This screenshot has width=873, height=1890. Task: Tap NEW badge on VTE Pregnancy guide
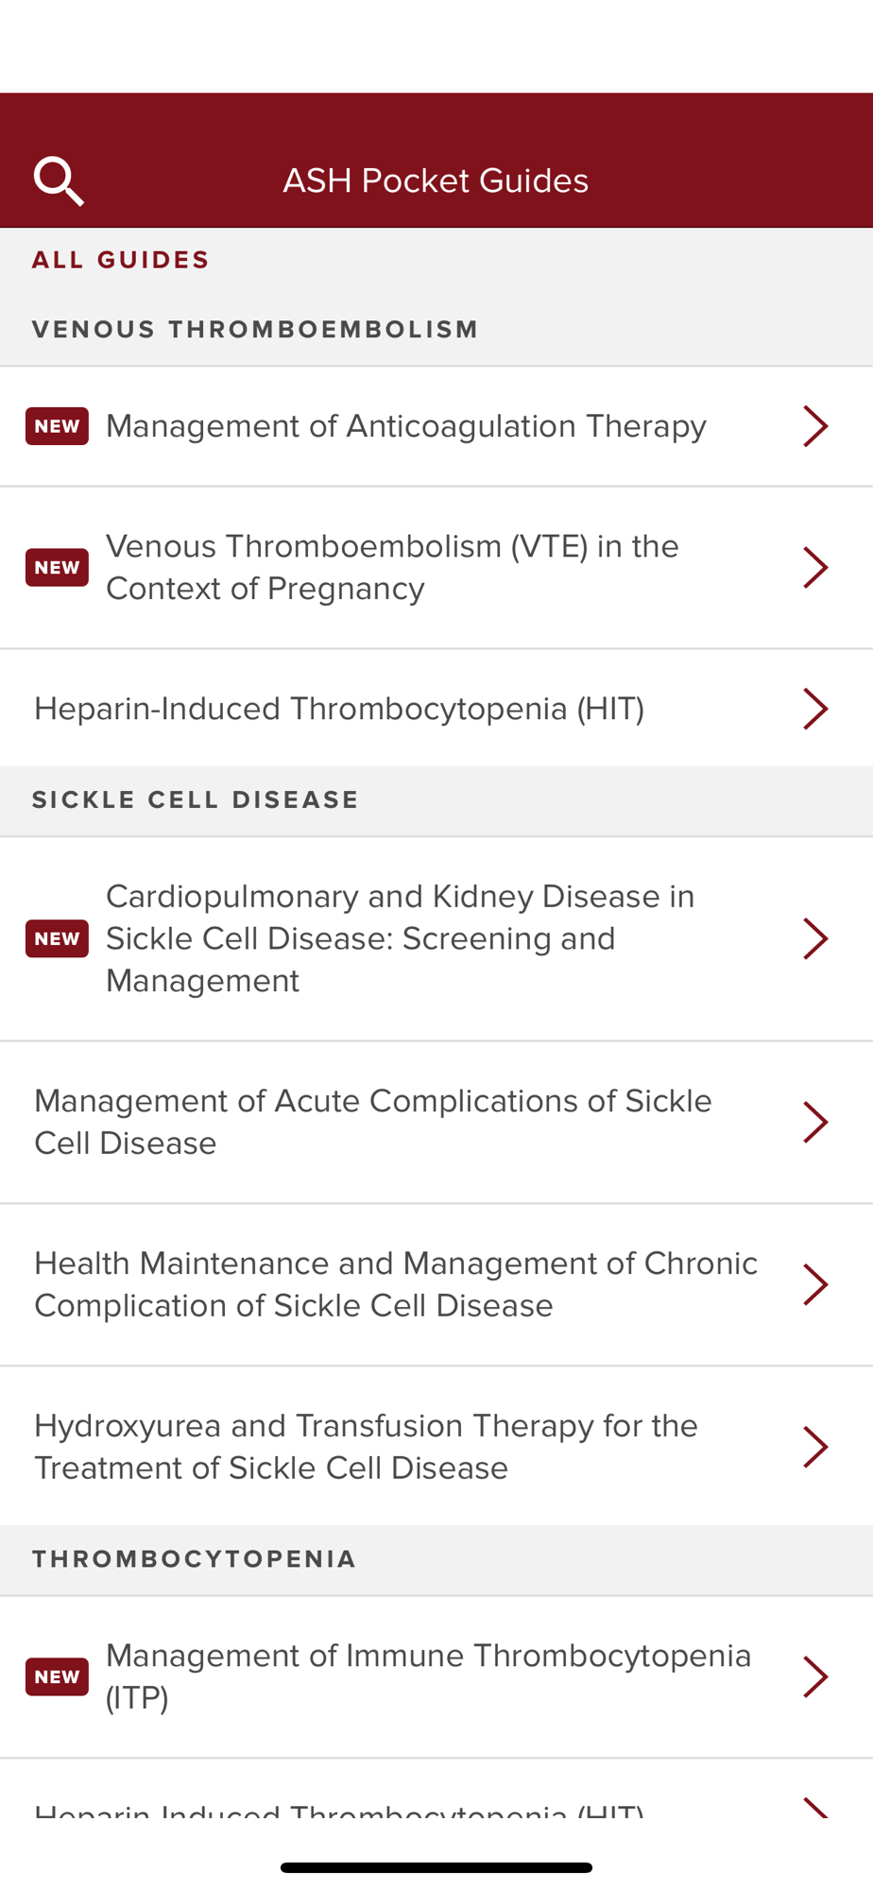57,568
